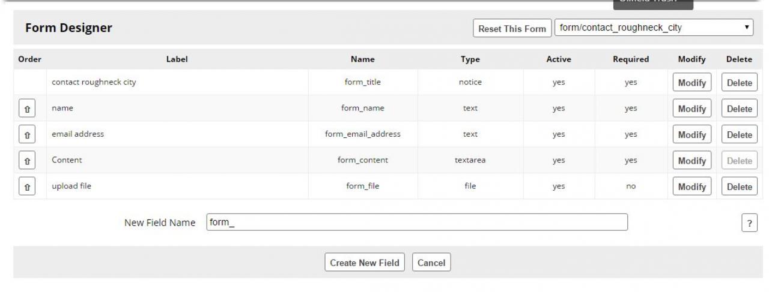Cancel creating the new field
The height and width of the screenshot is (292, 769).
click(x=431, y=263)
